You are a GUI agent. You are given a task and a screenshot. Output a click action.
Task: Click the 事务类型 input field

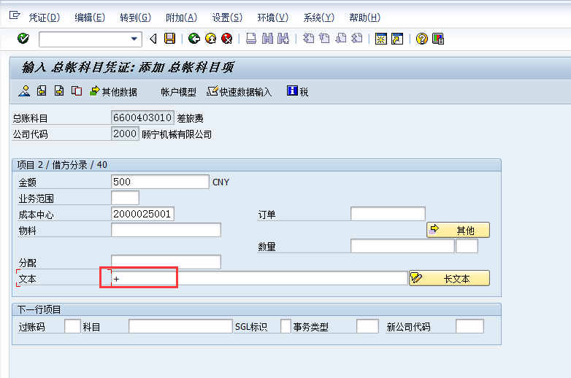click(x=367, y=326)
